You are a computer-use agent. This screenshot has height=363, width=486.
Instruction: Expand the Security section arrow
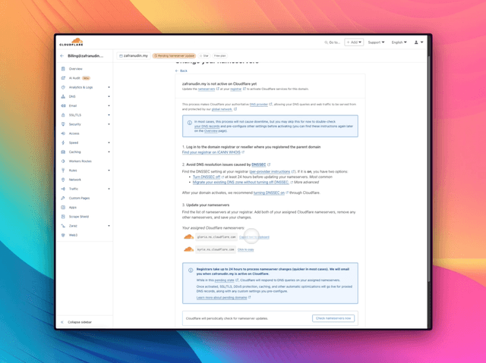[x=109, y=124]
